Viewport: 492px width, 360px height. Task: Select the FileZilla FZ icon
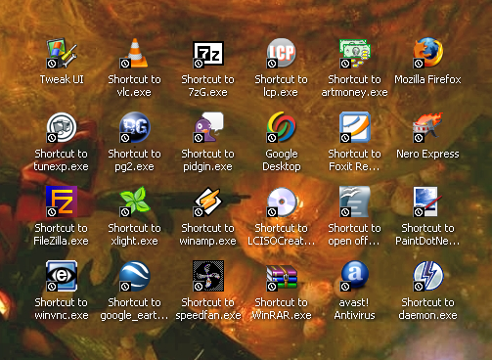(62, 202)
